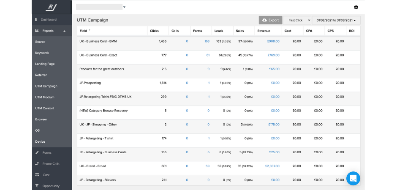Click the logo at top of sidebar
The image size is (397, 190).
pyautogui.click(x=51, y=7)
